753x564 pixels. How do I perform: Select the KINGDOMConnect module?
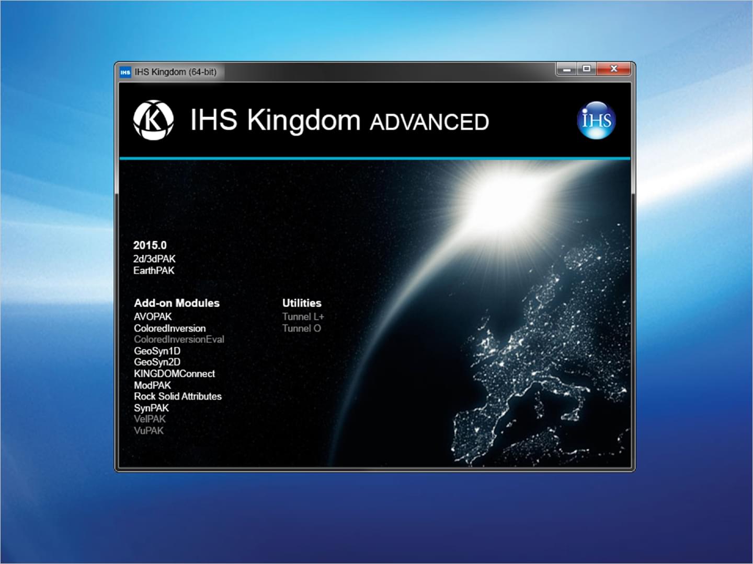(x=174, y=373)
